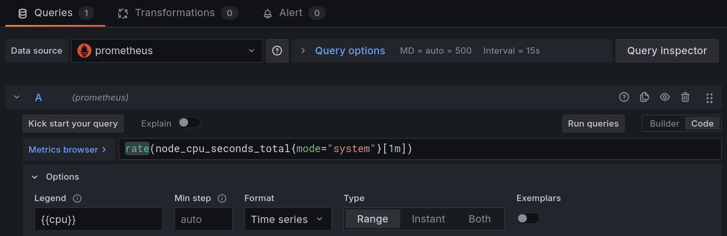This screenshot has height=236, width=727.
Task: Turn on the Exemplars switch
Action: pyautogui.click(x=528, y=218)
